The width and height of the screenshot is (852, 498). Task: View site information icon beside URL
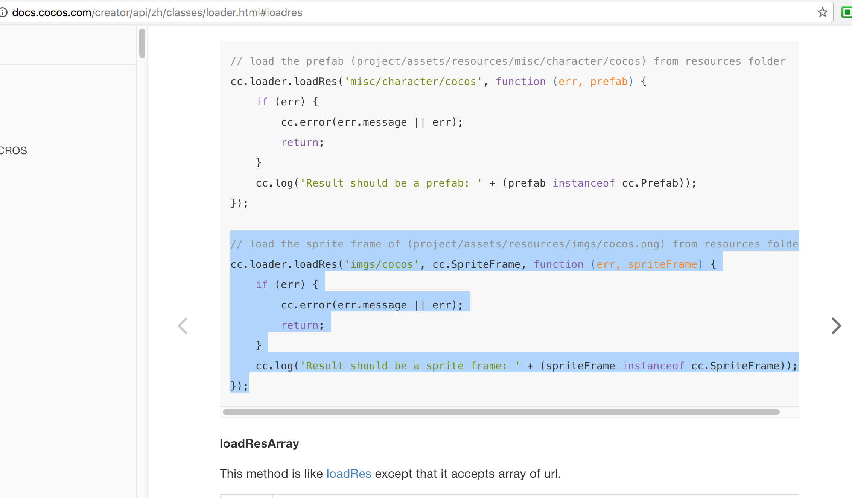[x=3, y=12]
